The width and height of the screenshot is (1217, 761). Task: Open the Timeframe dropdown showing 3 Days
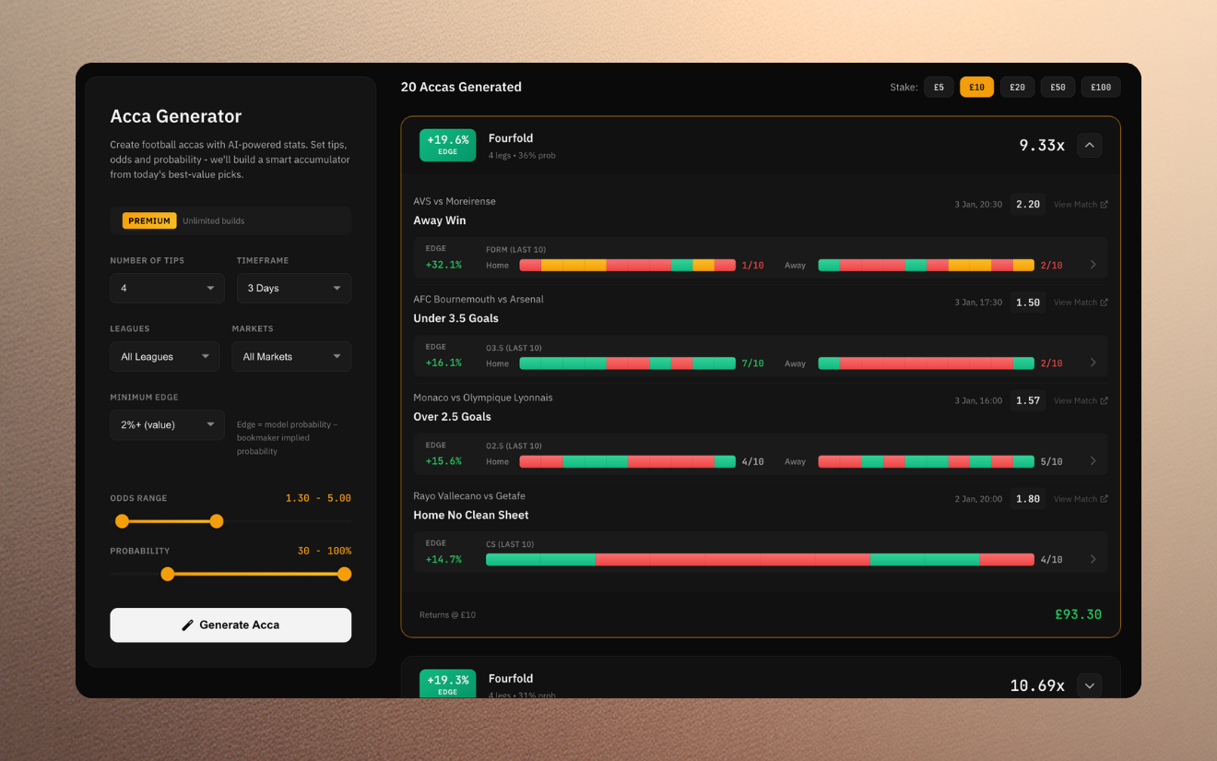point(293,288)
